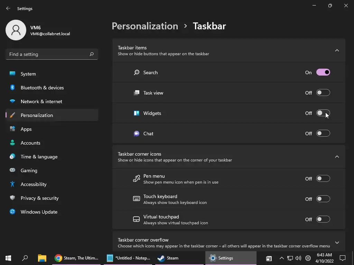Collapse the Taskbar items section
The width and height of the screenshot is (354, 265).
point(337,50)
